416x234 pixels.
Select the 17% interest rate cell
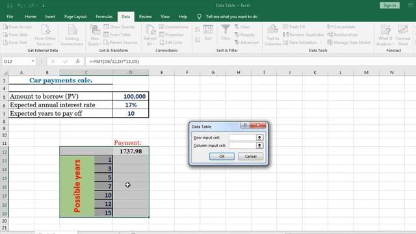tap(131, 105)
